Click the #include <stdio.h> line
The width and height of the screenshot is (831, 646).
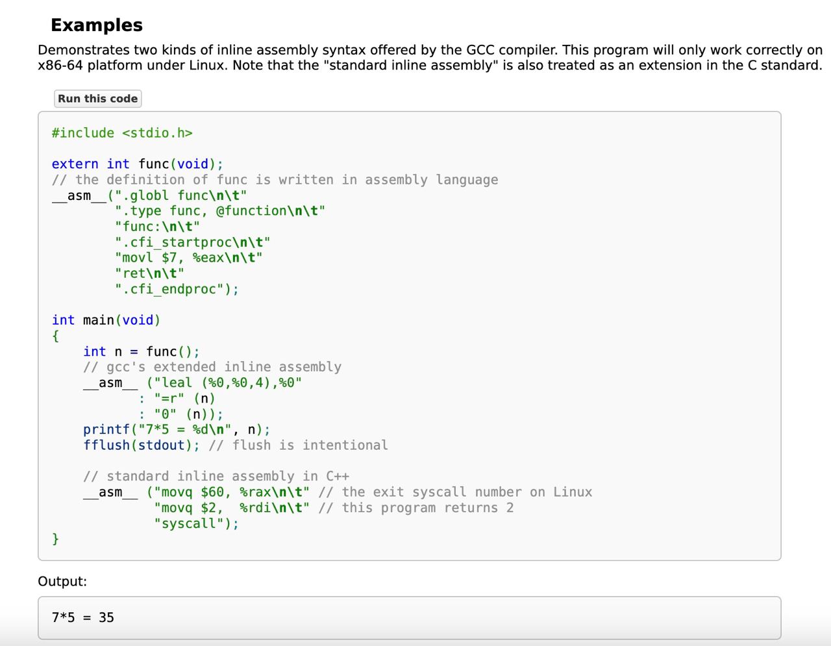(x=122, y=133)
